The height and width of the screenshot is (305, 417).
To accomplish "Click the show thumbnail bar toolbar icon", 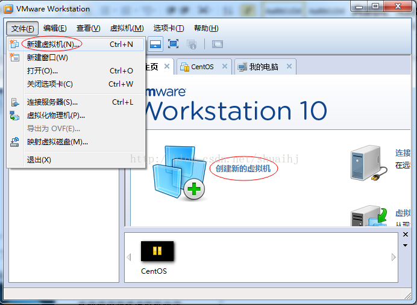I will click(155, 44).
